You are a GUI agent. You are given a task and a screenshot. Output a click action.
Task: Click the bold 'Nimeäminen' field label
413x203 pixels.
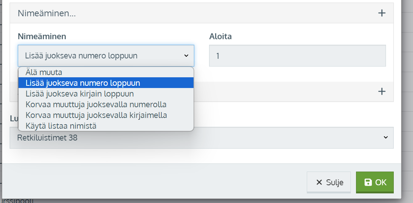click(x=42, y=36)
